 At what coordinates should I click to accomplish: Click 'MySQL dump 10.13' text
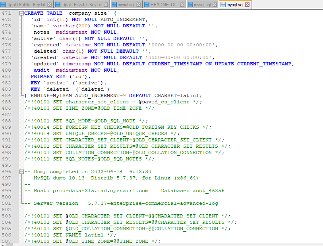(x=59, y=178)
